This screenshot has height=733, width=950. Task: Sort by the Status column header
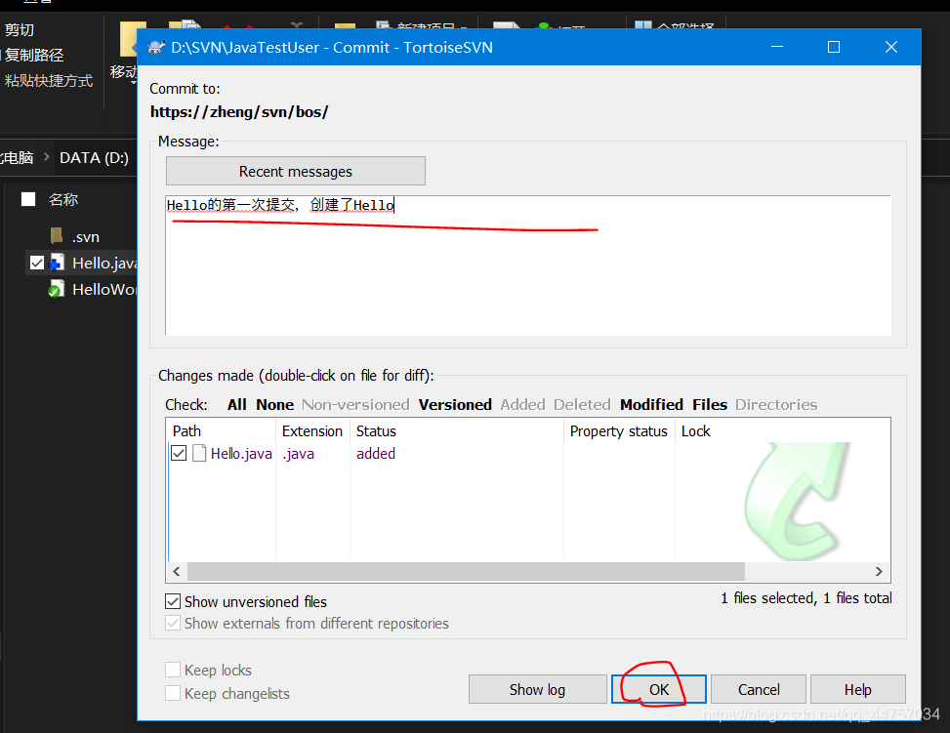[x=457, y=430]
